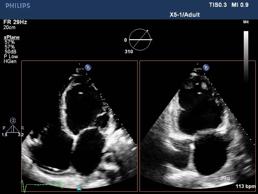Image resolution: width=258 pixels, height=194 pixels.
Task: Click the P Low persistence setting
Action: tap(11, 57)
